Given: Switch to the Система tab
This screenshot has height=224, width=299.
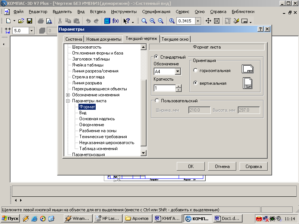Looking at the screenshot, I should click(74, 39).
